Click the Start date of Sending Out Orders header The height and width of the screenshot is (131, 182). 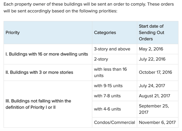click(158, 33)
